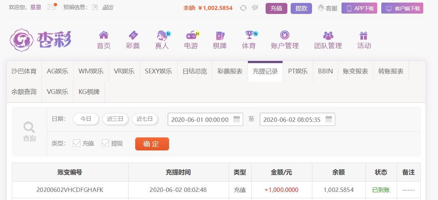The height and width of the screenshot is (200, 438).
Task: Open 团队管理 team management icon
Action: (x=328, y=35)
